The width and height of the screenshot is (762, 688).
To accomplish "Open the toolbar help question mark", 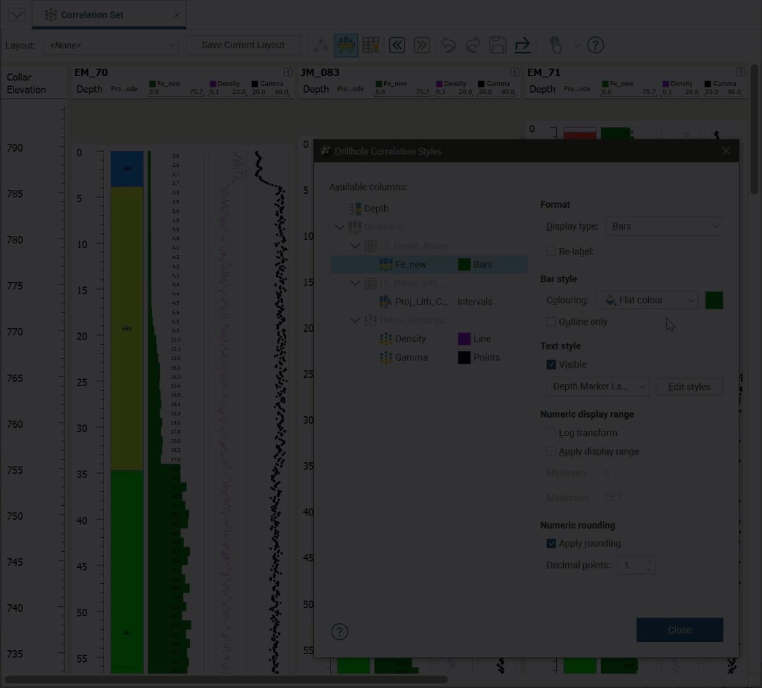I will tap(595, 45).
